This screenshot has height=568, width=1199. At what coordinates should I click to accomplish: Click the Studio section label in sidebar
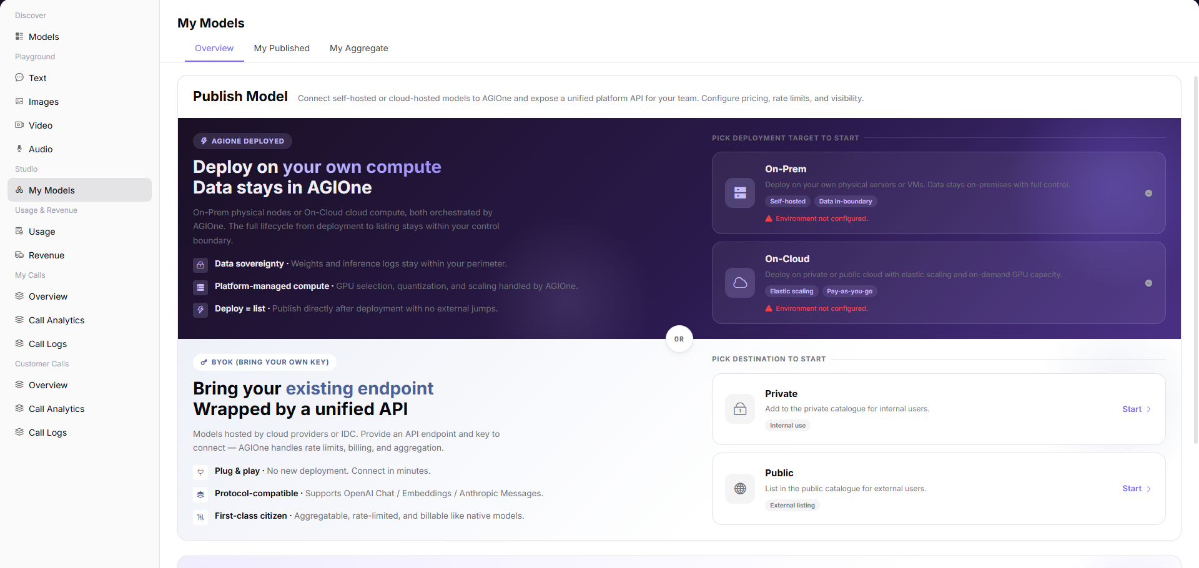[26, 169]
